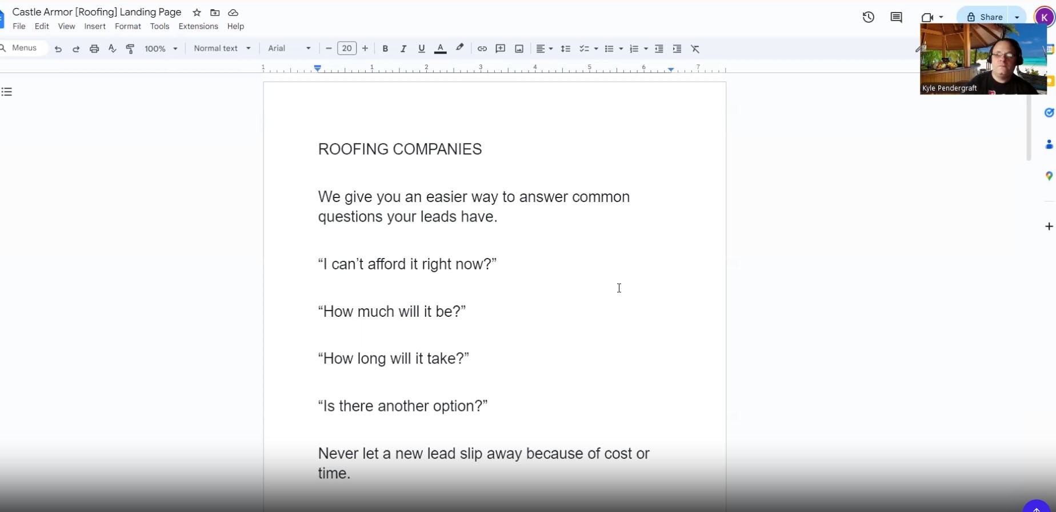Click the document title Castle Armor
This screenshot has height=512, width=1056.
[97, 12]
